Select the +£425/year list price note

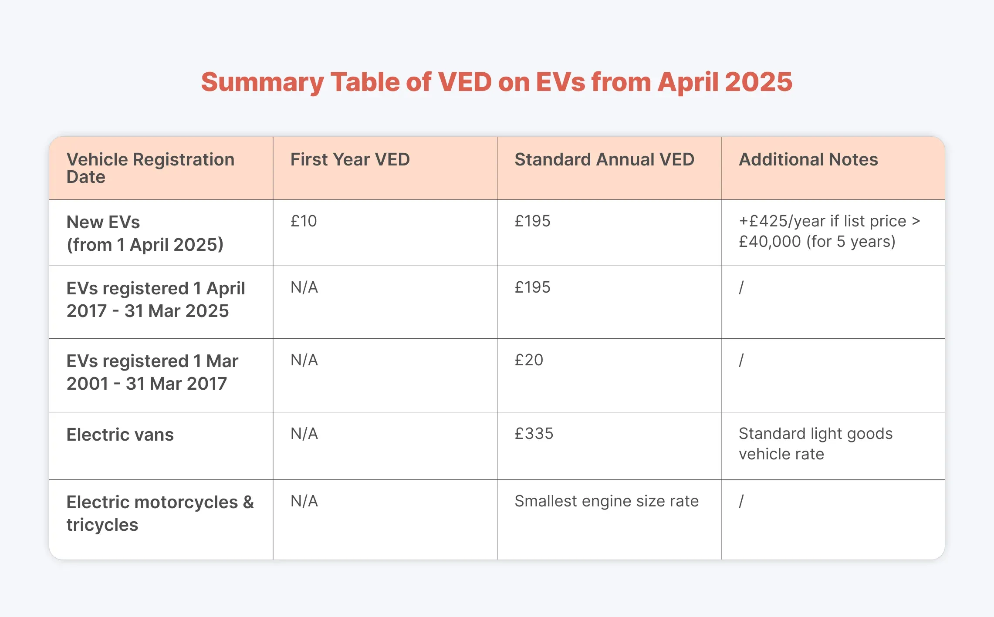(x=829, y=231)
